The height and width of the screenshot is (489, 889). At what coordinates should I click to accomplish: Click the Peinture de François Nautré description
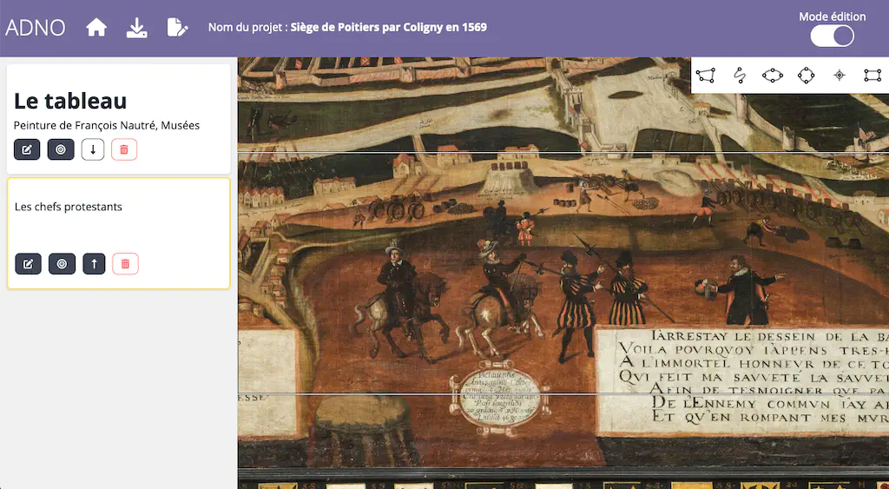point(107,125)
